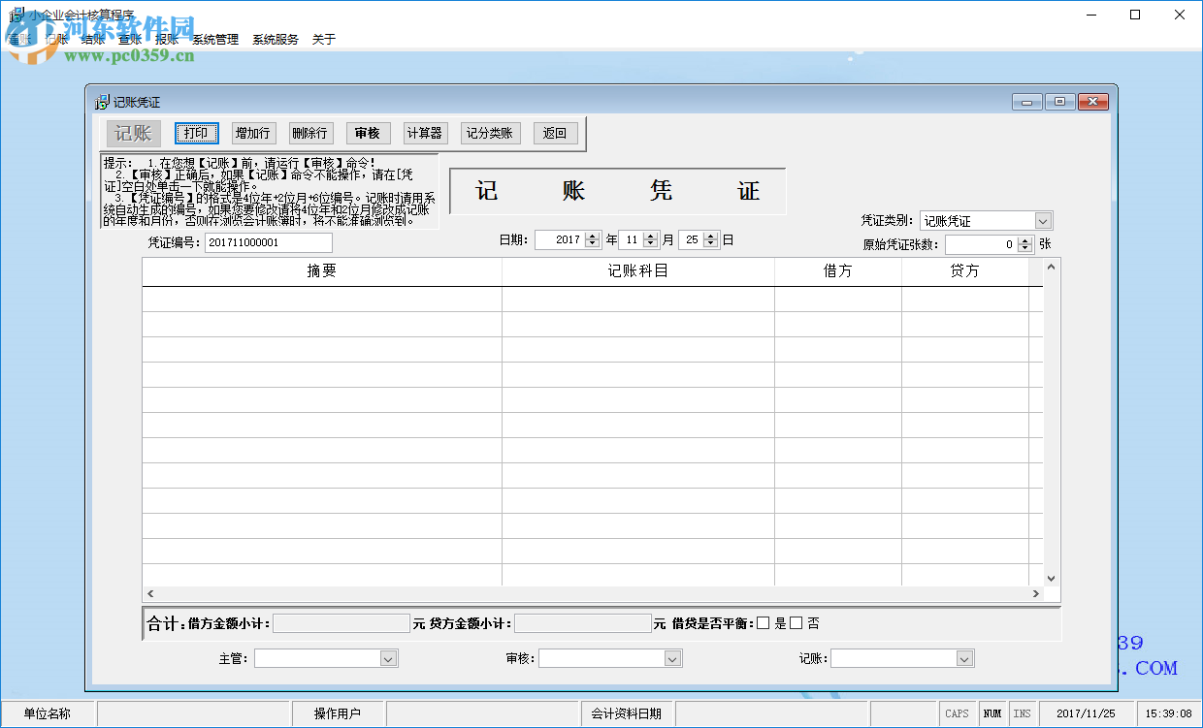Increase 原始凭证张数 using its up arrow
The image size is (1203, 728).
tap(1024, 239)
